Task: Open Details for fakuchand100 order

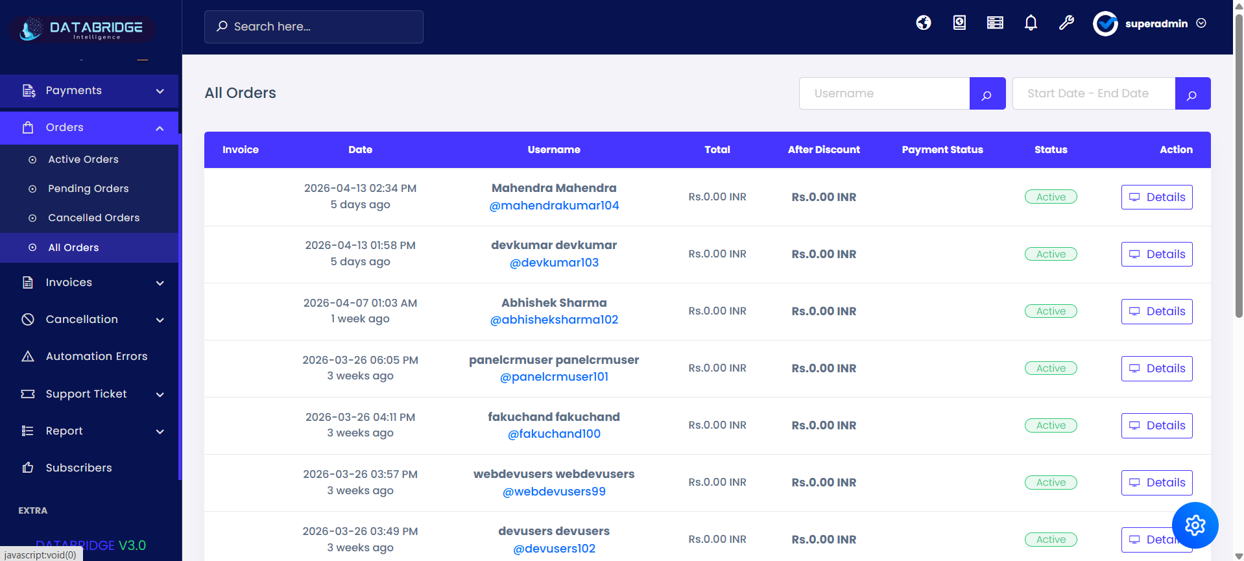Action: tap(1156, 425)
